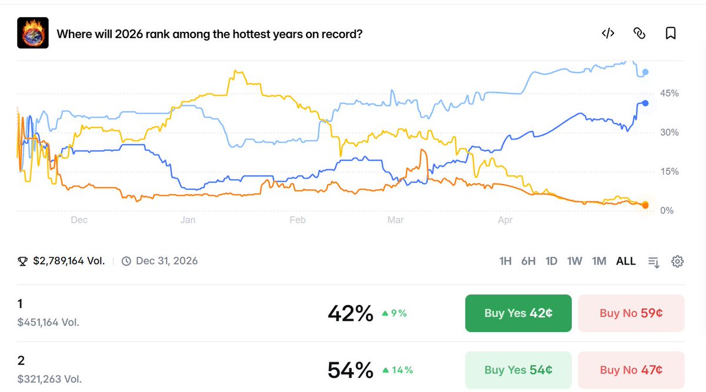Click the chart sort filter icon

654,262
